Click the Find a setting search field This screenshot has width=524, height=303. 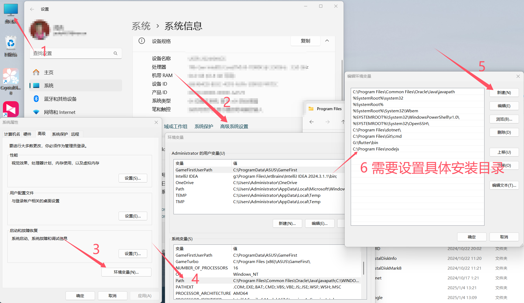click(x=72, y=53)
